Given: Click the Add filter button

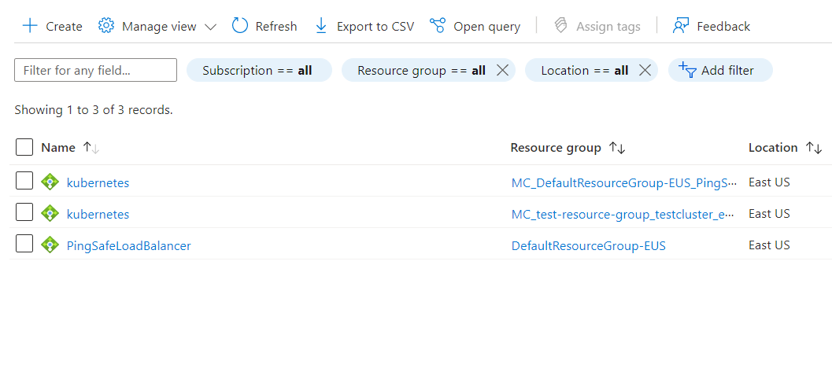Looking at the screenshot, I should click(x=719, y=70).
